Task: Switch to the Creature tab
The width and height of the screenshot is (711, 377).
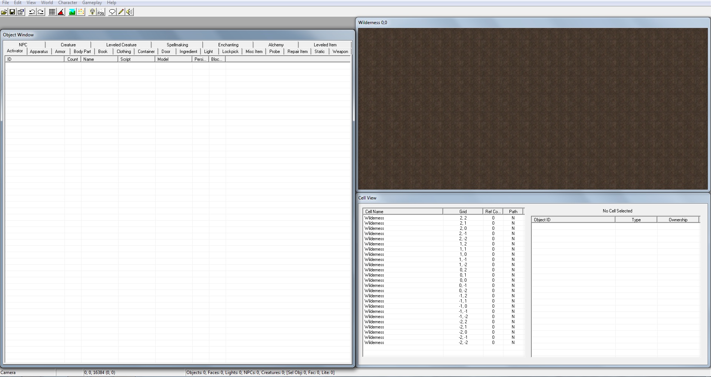Action: click(x=68, y=44)
